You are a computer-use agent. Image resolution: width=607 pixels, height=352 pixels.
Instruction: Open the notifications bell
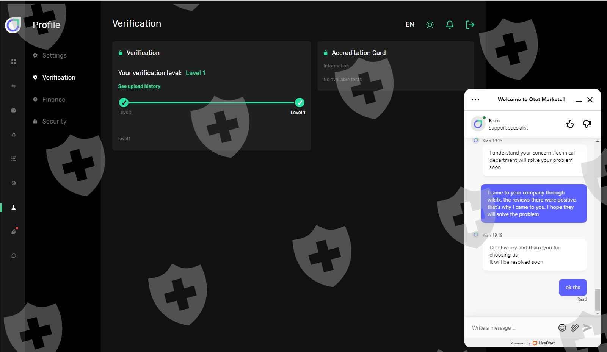[x=450, y=25]
